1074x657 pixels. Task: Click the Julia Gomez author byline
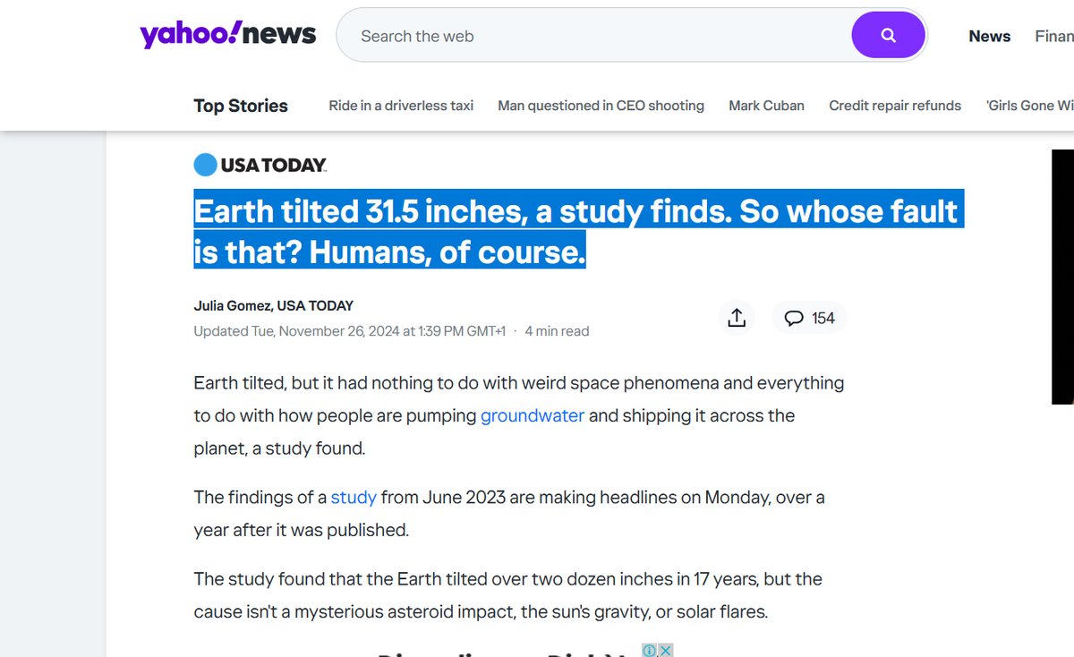coord(273,305)
